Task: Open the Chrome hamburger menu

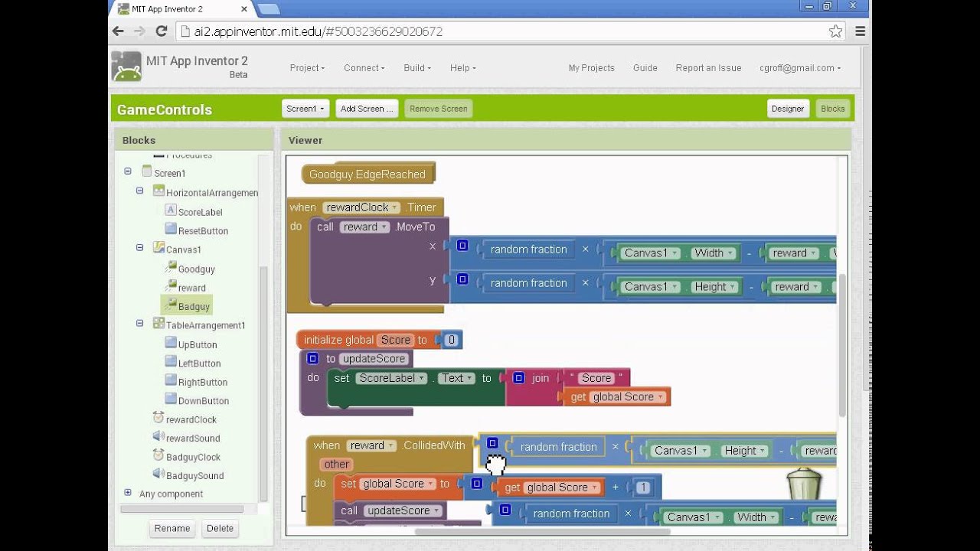Action: [860, 31]
